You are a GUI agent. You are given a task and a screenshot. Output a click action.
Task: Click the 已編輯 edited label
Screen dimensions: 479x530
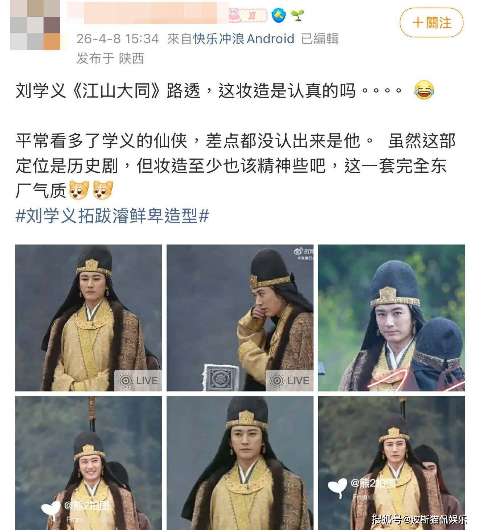tap(320, 38)
